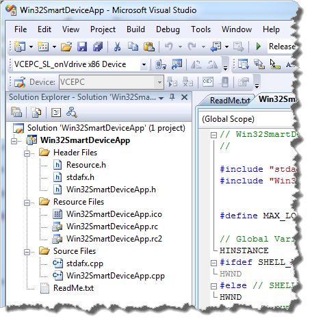Select Win32SmartDeviceApp.cpp source file
This screenshot has height=323, width=312.
coord(116,276)
